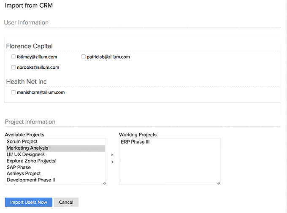
Task: Tick the patriciab@zillum.com checkbox
Action: (83, 57)
